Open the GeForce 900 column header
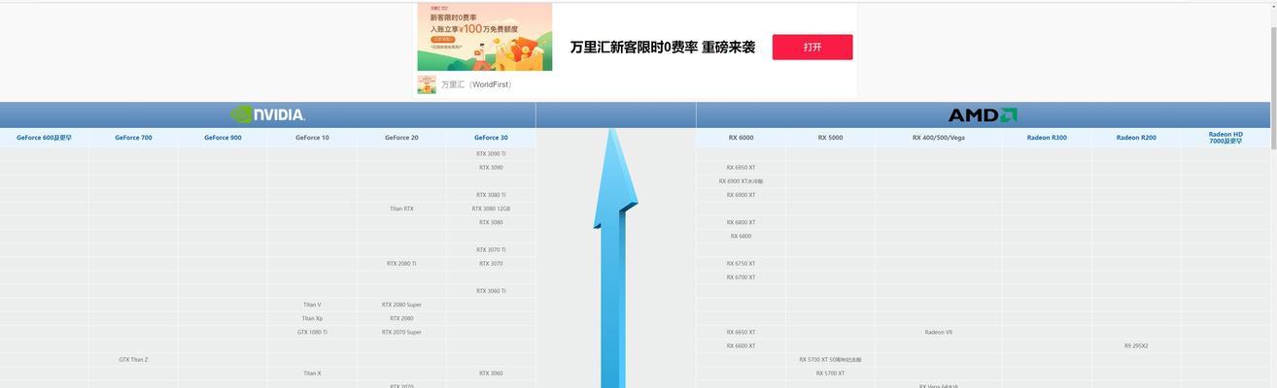 223,138
